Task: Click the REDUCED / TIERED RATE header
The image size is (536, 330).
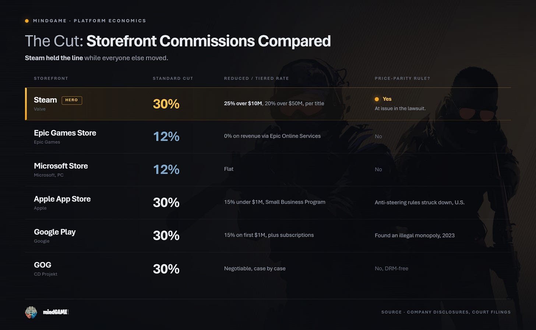Action: 257,78
